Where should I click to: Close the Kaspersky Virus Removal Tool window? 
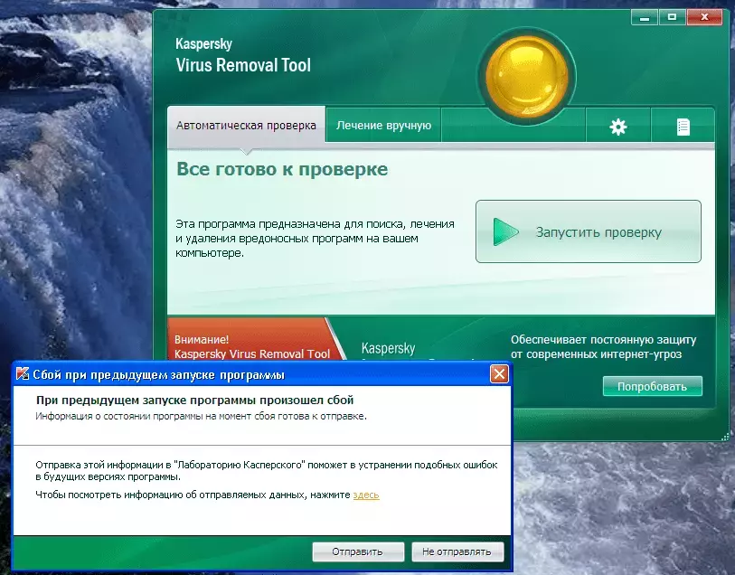pos(704,17)
